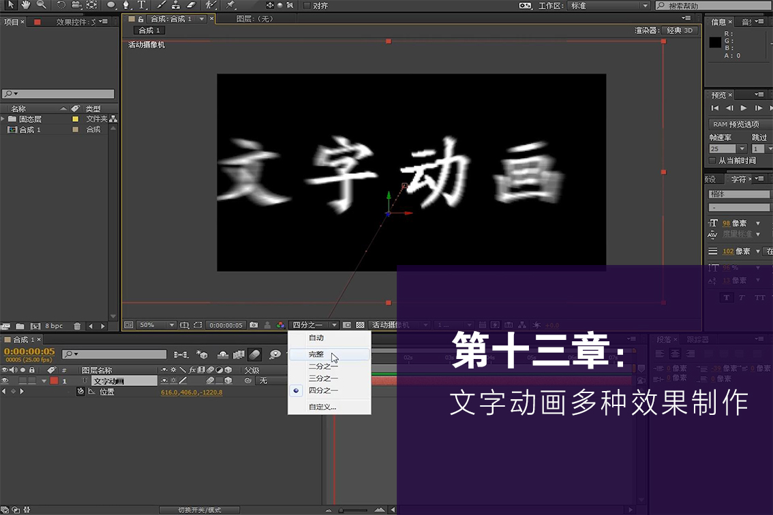Click the region of interest icon
Image resolution: width=773 pixels, height=515 pixels.
198,325
